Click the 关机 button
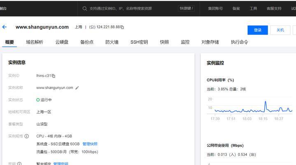296x165 pixels. (x=280, y=30)
